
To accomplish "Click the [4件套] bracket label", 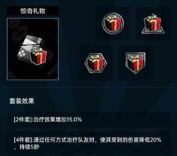I will (23, 140).
